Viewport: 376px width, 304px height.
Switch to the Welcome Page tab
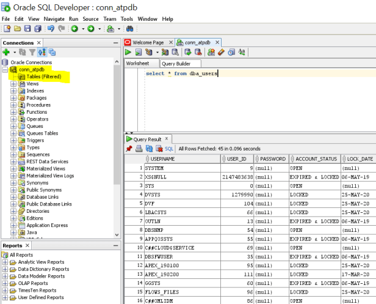[x=148, y=42]
